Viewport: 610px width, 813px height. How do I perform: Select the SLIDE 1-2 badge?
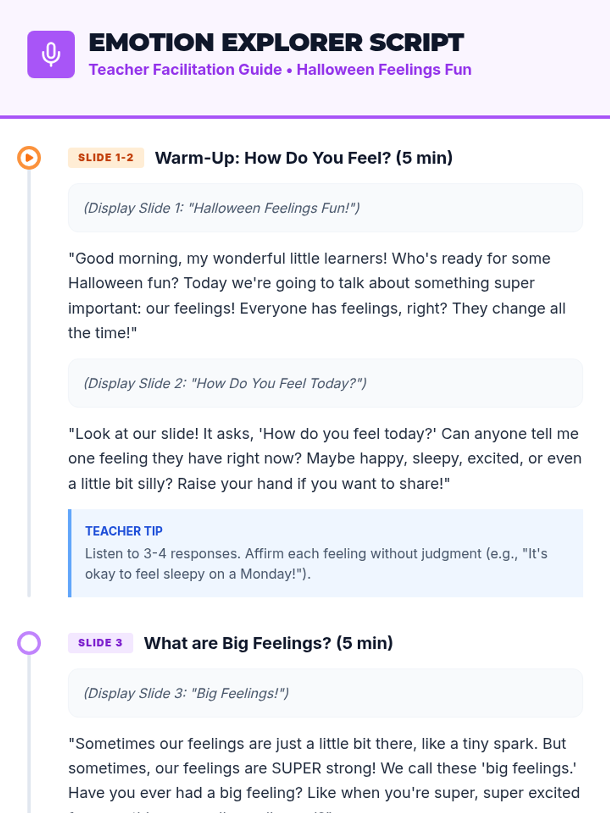(x=106, y=158)
